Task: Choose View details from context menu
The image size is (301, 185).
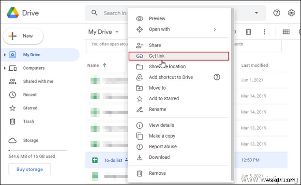Action: pyautogui.click(x=179, y=125)
